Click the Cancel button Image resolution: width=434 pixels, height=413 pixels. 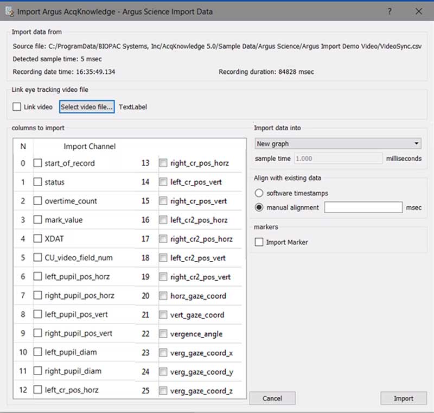(272, 398)
